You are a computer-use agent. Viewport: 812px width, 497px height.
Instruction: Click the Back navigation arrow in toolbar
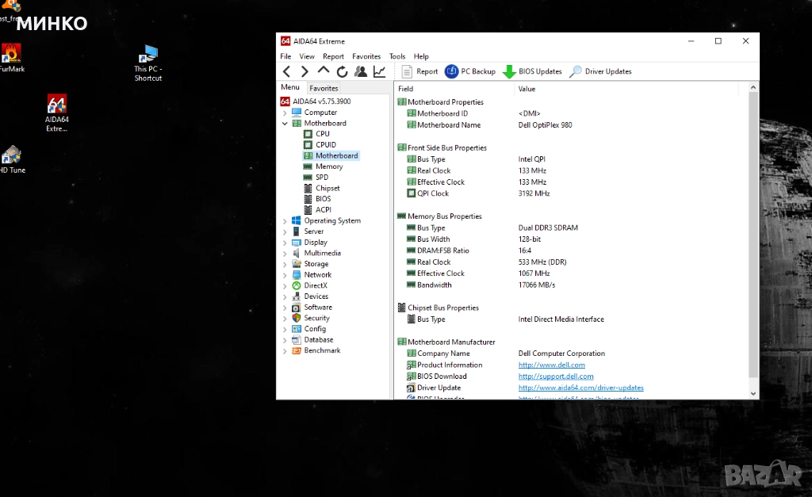287,71
